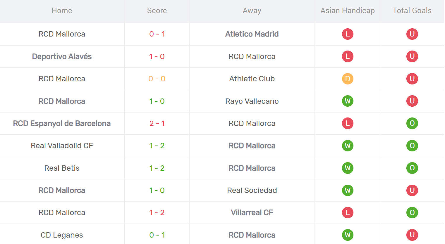The width and height of the screenshot is (445, 244).
Task: Click red U total goals badge in Real Sociedad row
Action: coord(412,190)
